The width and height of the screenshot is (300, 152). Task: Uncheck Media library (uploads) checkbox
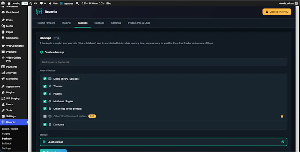[x=45, y=79]
